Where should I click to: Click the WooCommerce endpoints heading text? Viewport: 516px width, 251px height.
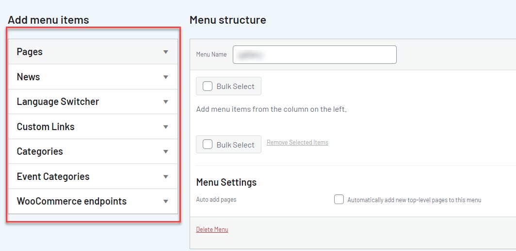[71, 201]
